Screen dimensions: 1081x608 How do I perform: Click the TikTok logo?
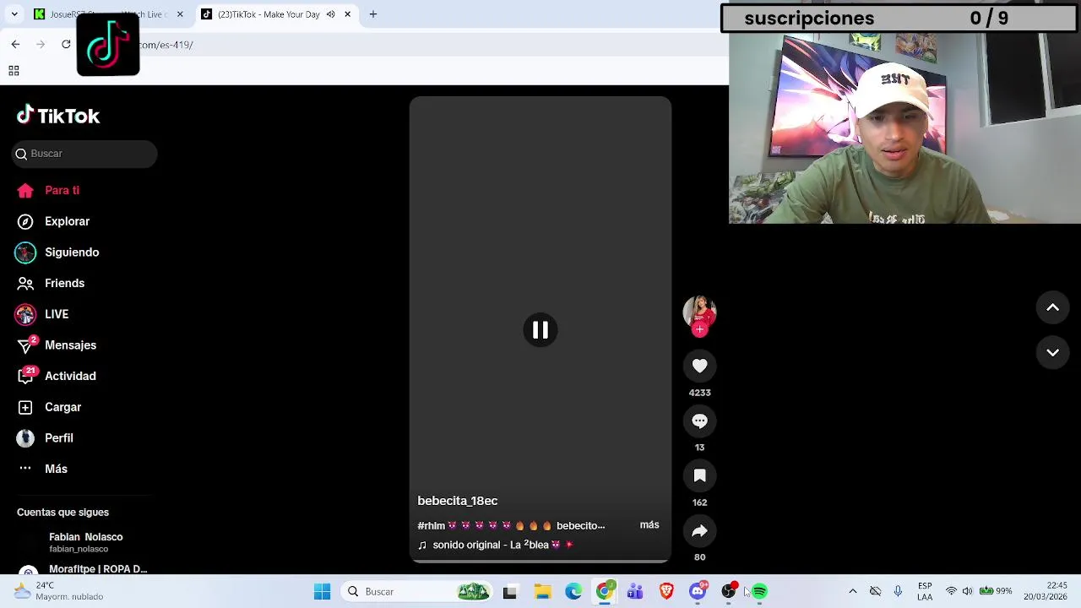[x=58, y=116]
